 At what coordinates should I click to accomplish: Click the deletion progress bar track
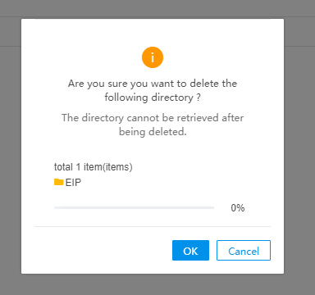(x=134, y=208)
